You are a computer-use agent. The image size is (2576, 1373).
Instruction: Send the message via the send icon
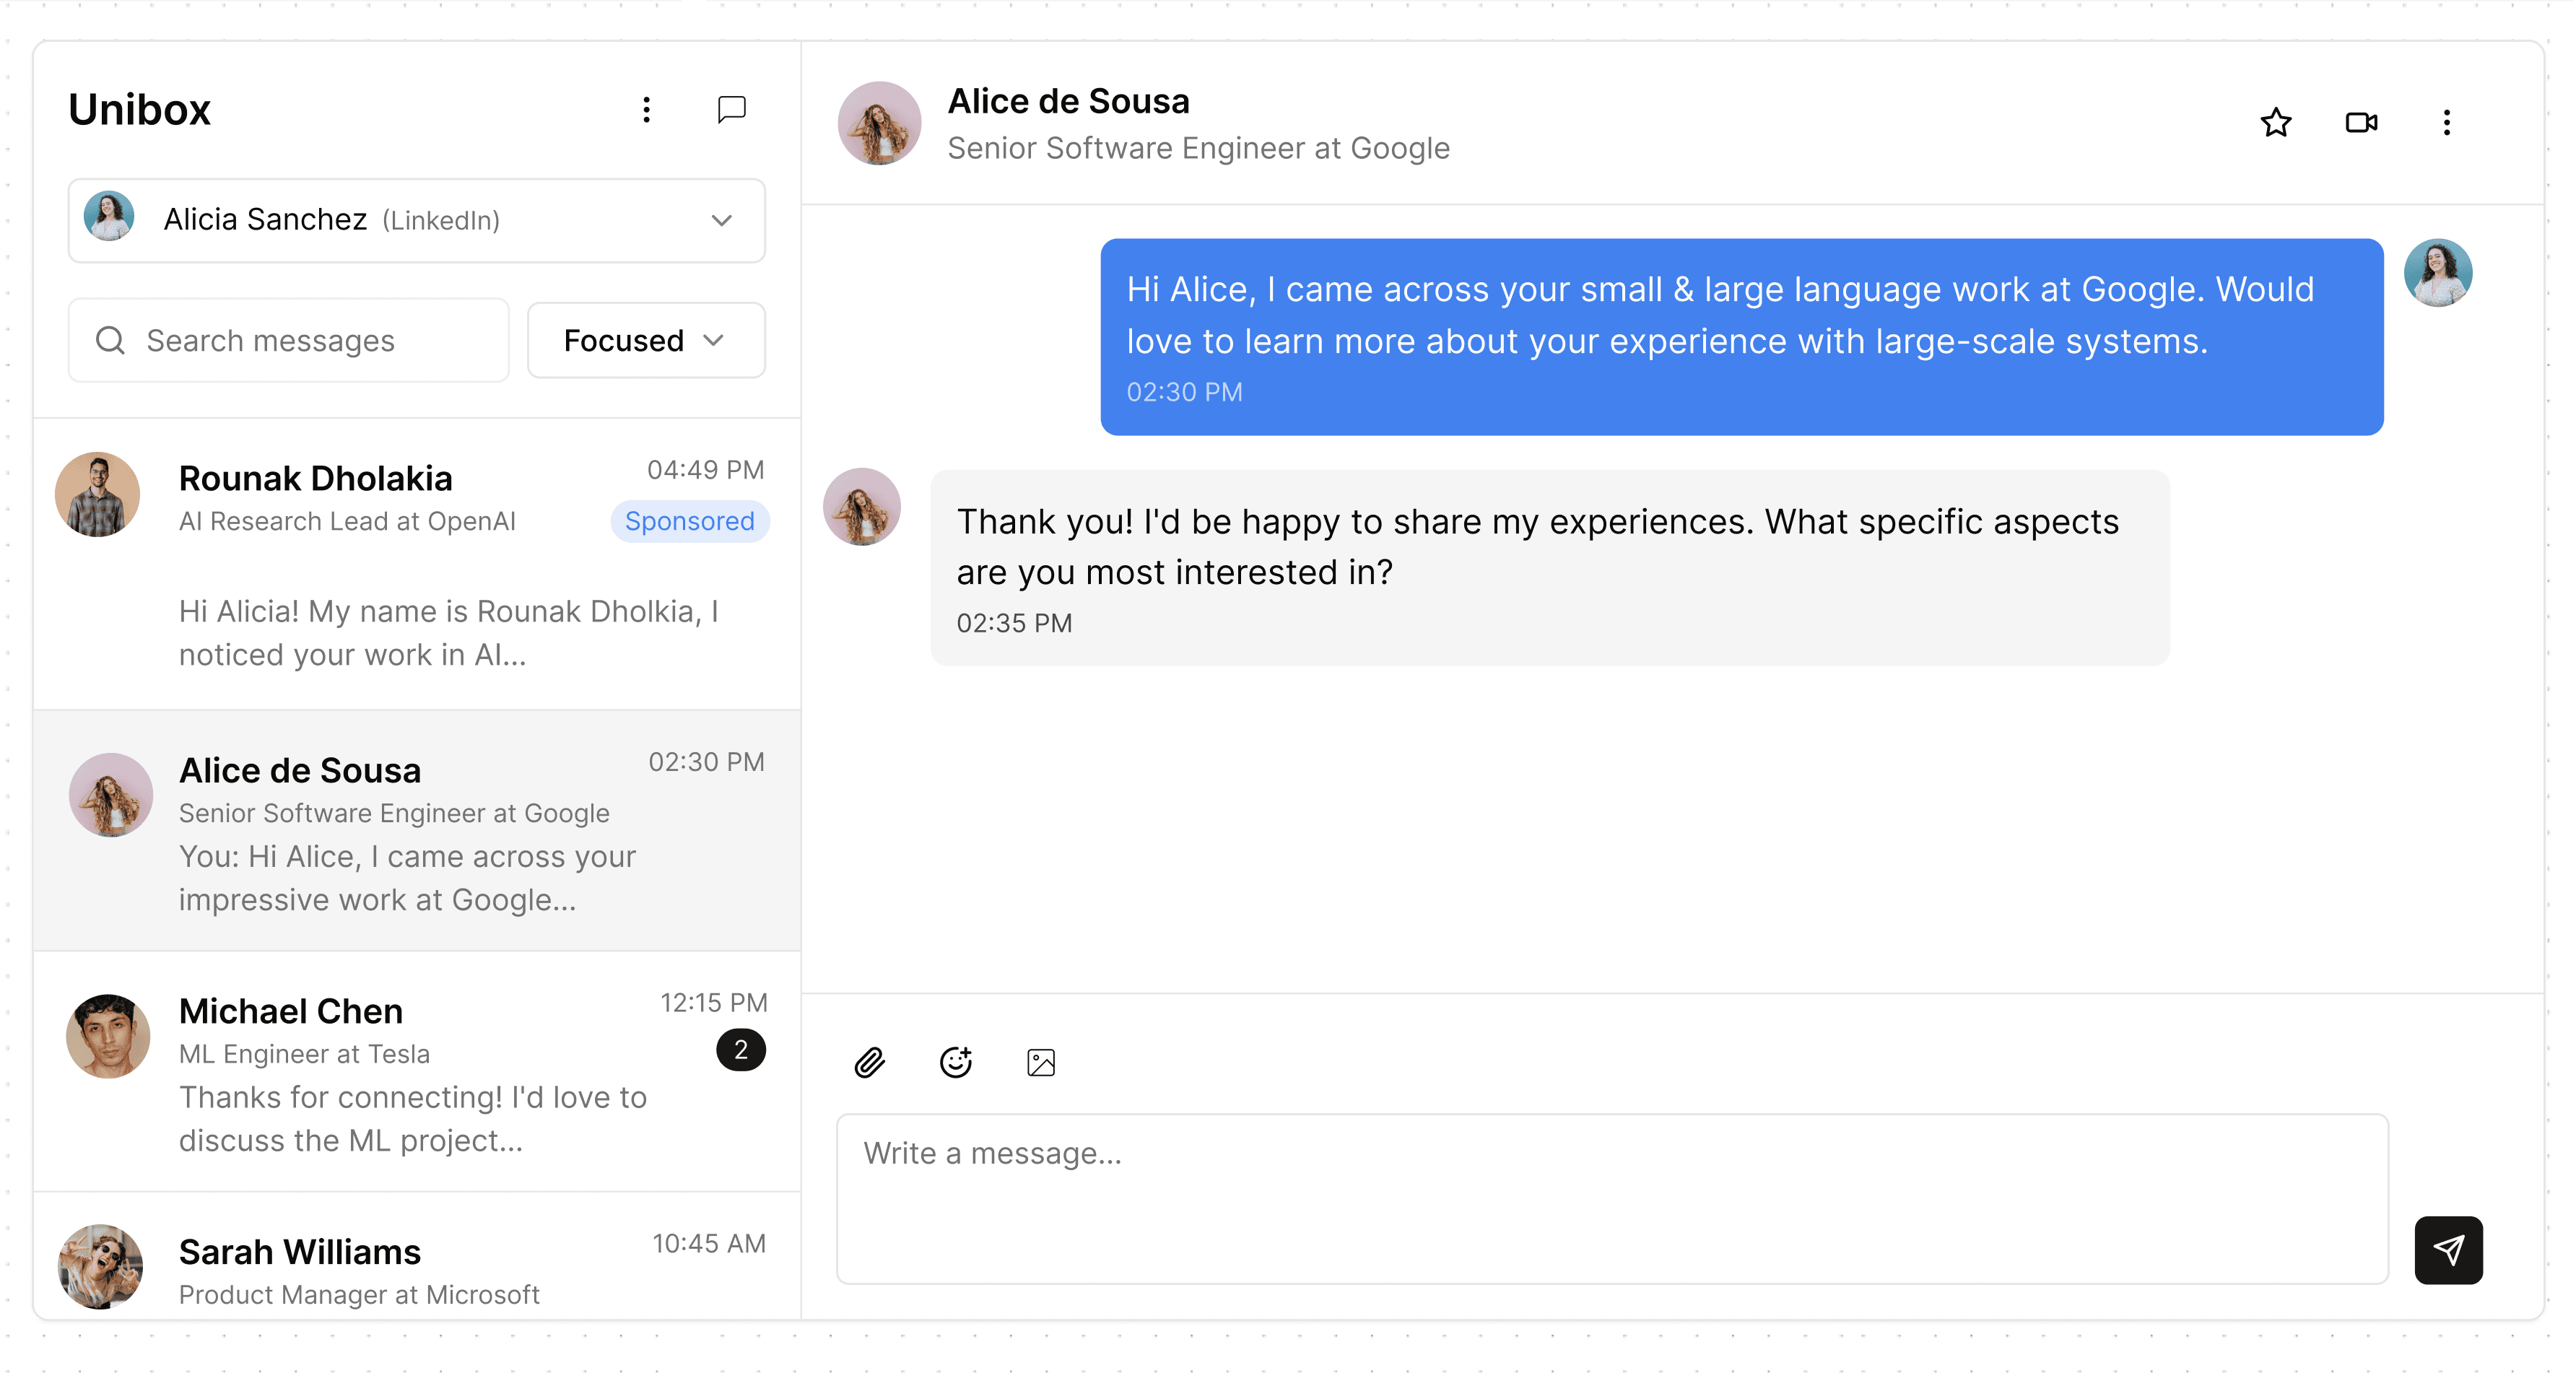[x=2448, y=1250]
